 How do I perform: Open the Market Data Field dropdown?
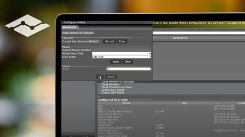tap(121, 53)
